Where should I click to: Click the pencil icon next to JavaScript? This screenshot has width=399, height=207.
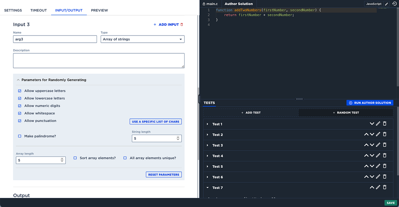[387, 4]
